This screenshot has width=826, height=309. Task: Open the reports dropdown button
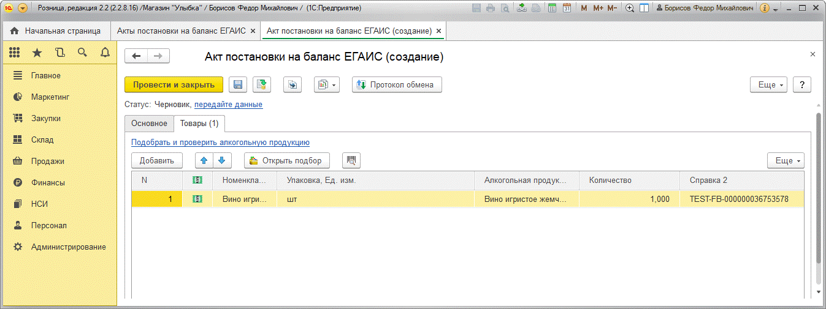click(x=327, y=84)
